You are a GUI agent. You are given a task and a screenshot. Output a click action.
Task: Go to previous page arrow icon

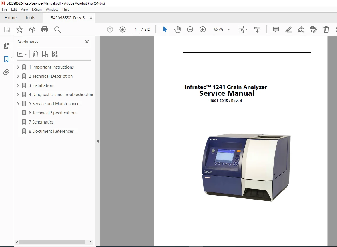(110, 29)
